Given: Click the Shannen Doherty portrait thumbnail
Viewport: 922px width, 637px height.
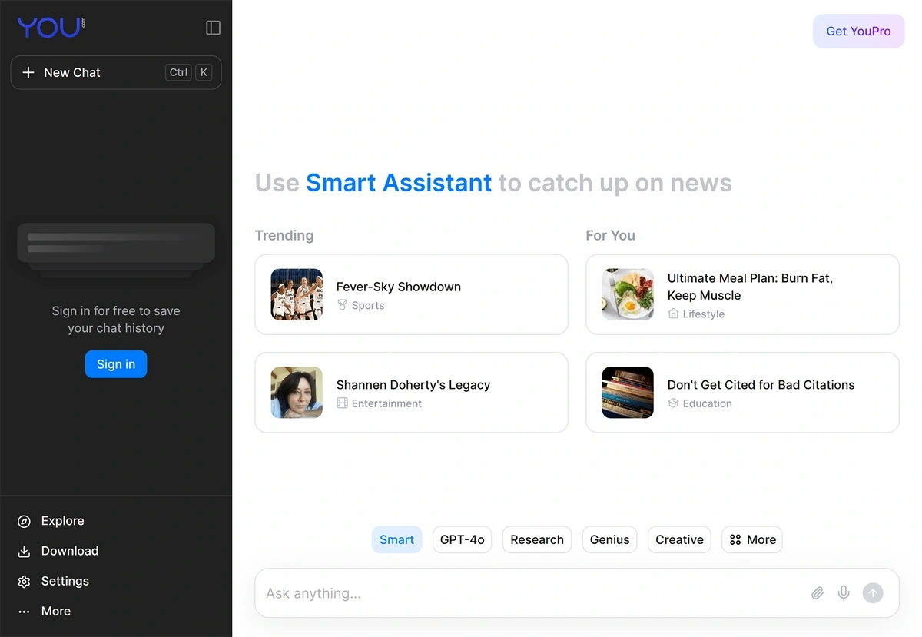Looking at the screenshot, I should [x=297, y=393].
